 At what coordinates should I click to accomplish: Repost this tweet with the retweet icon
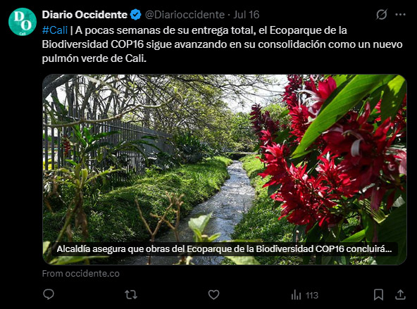click(131, 294)
